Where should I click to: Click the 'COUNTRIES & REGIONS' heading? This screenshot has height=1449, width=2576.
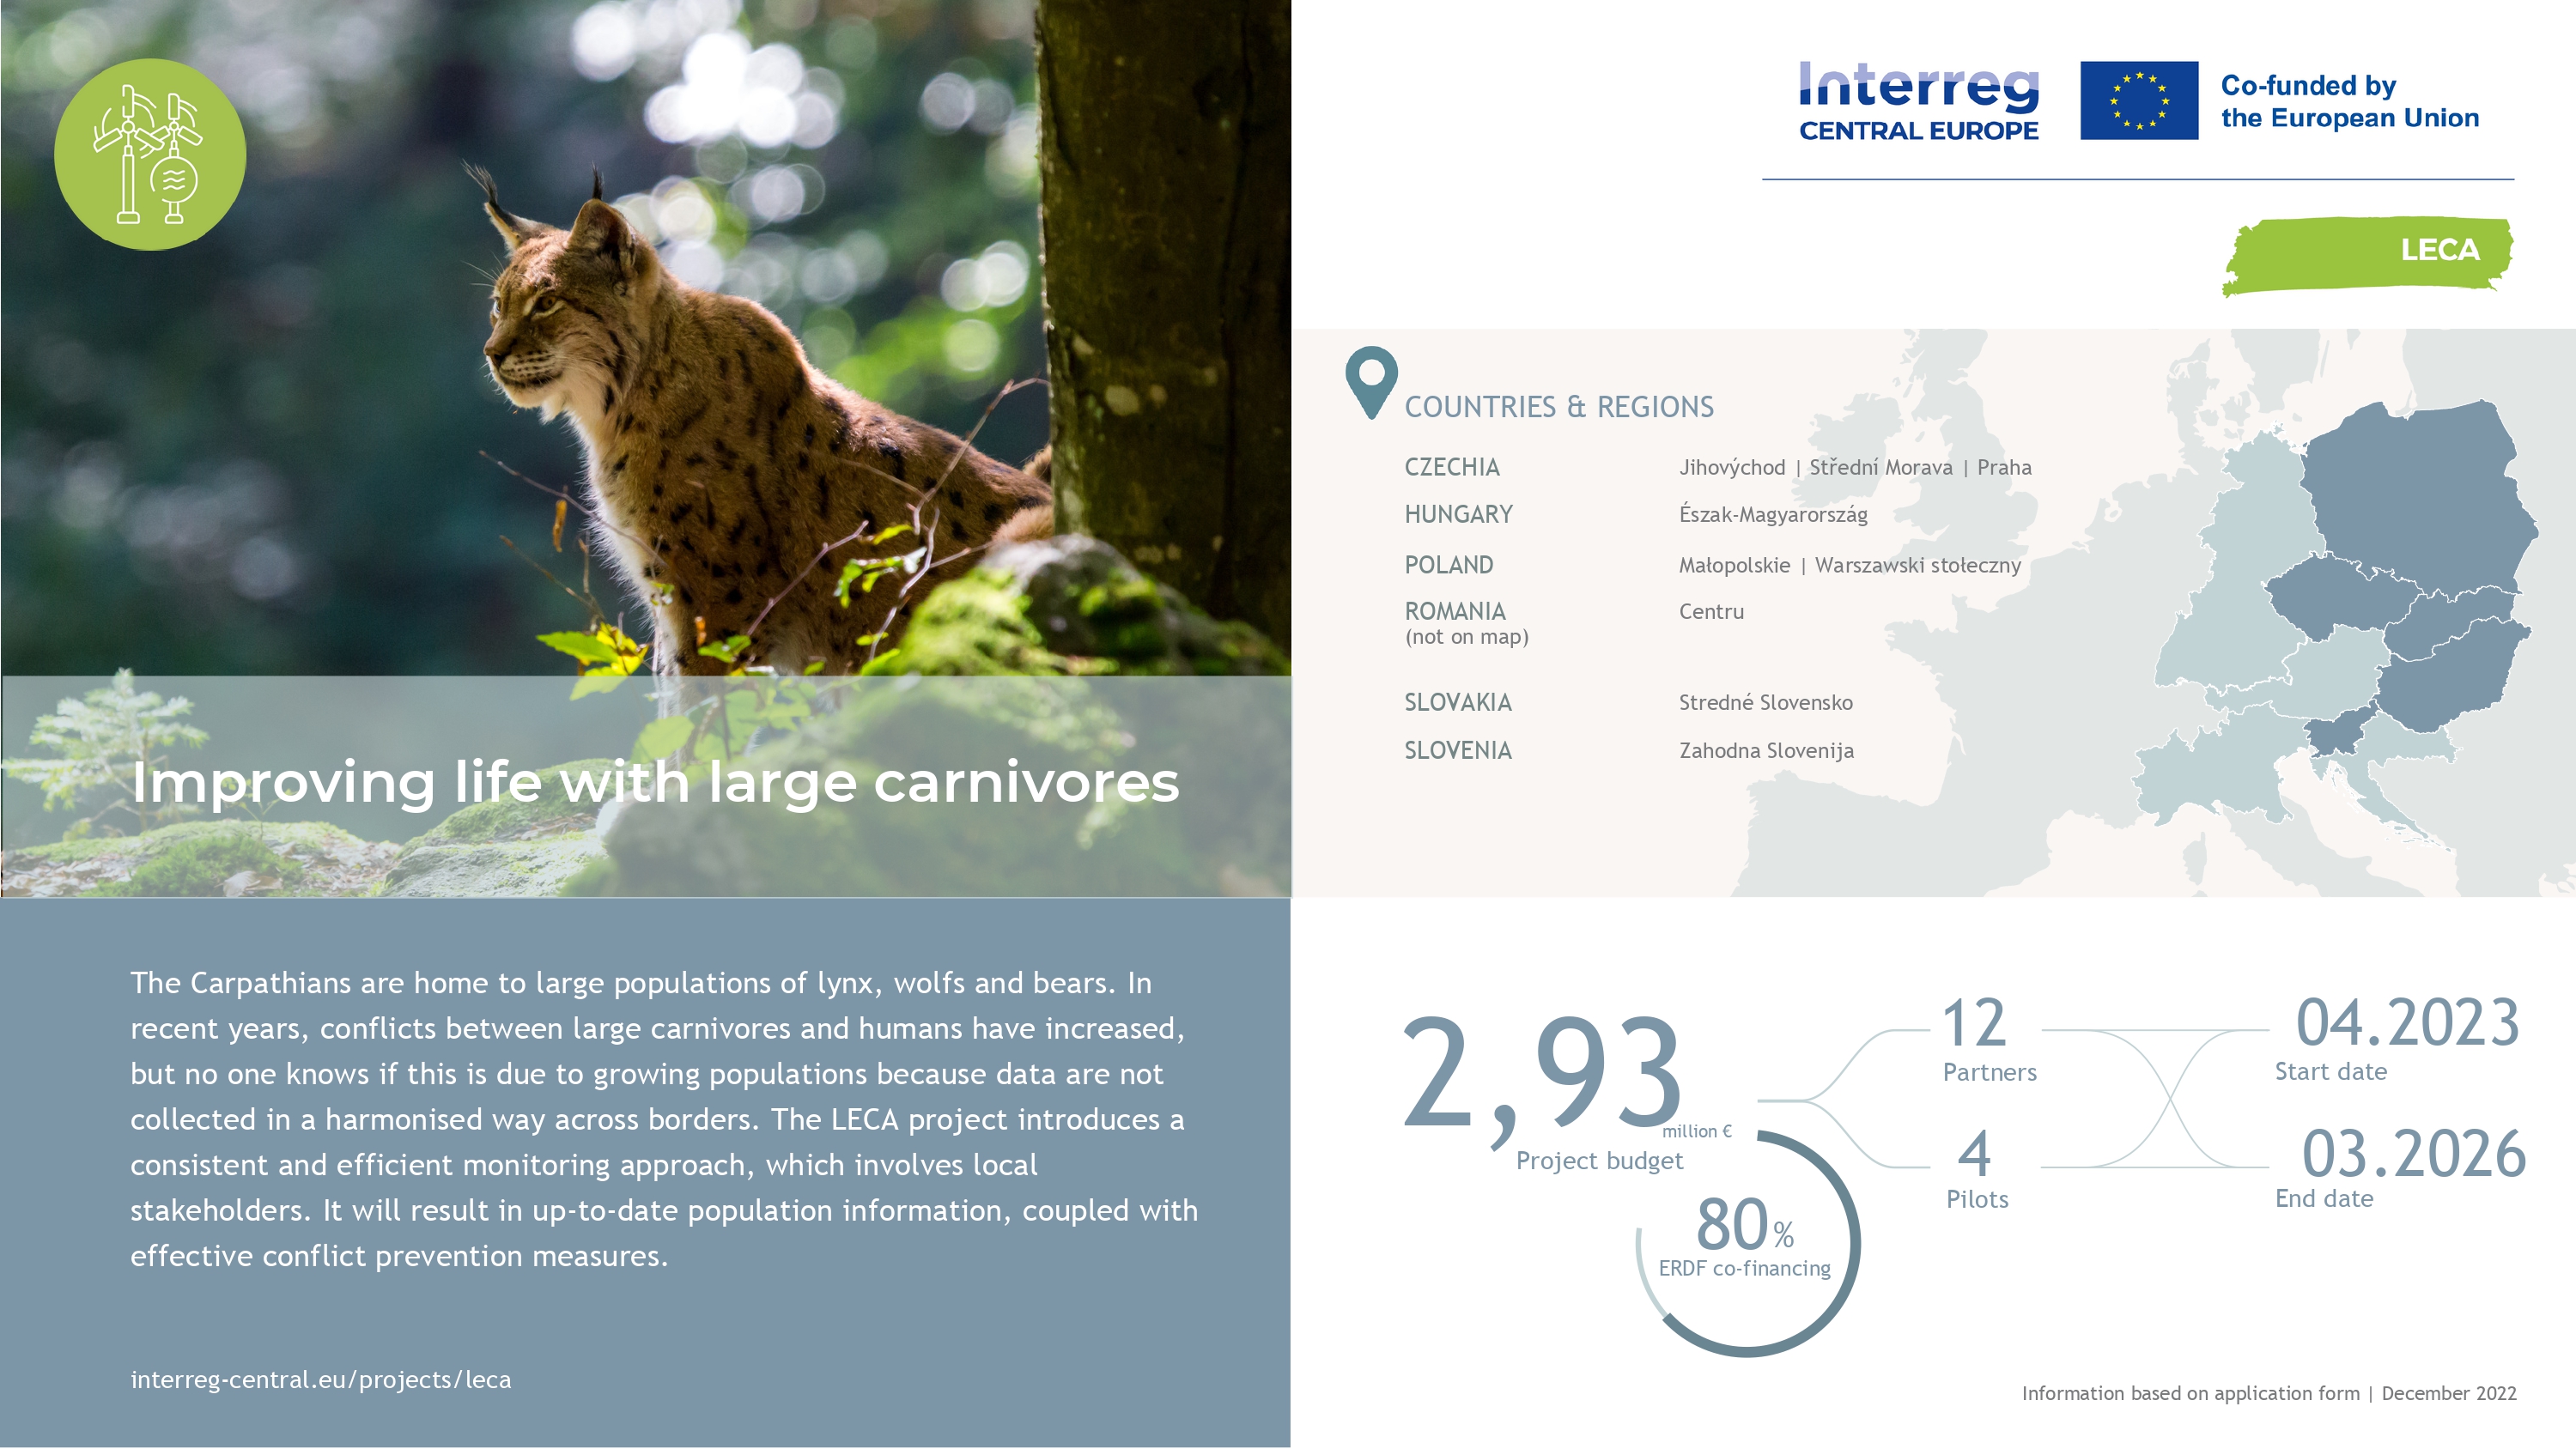(x=1558, y=407)
